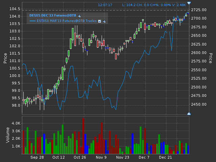216x162 pixels.
Task: Click the Nov 9 date axis label
Action: pos(101,157)
